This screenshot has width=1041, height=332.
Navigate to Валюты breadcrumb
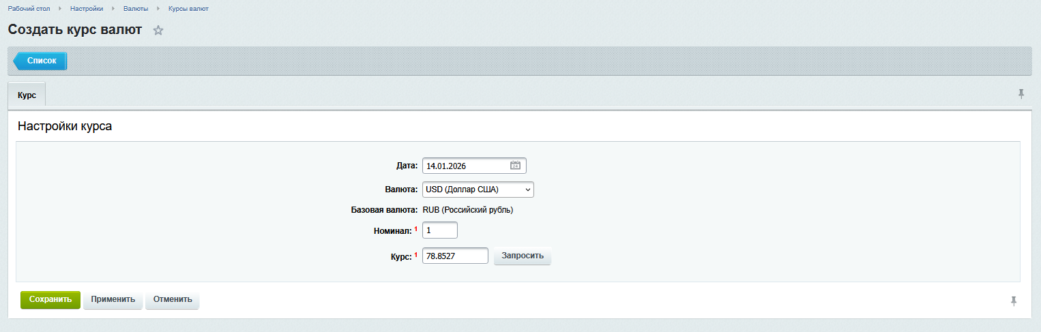coord(136,9)
